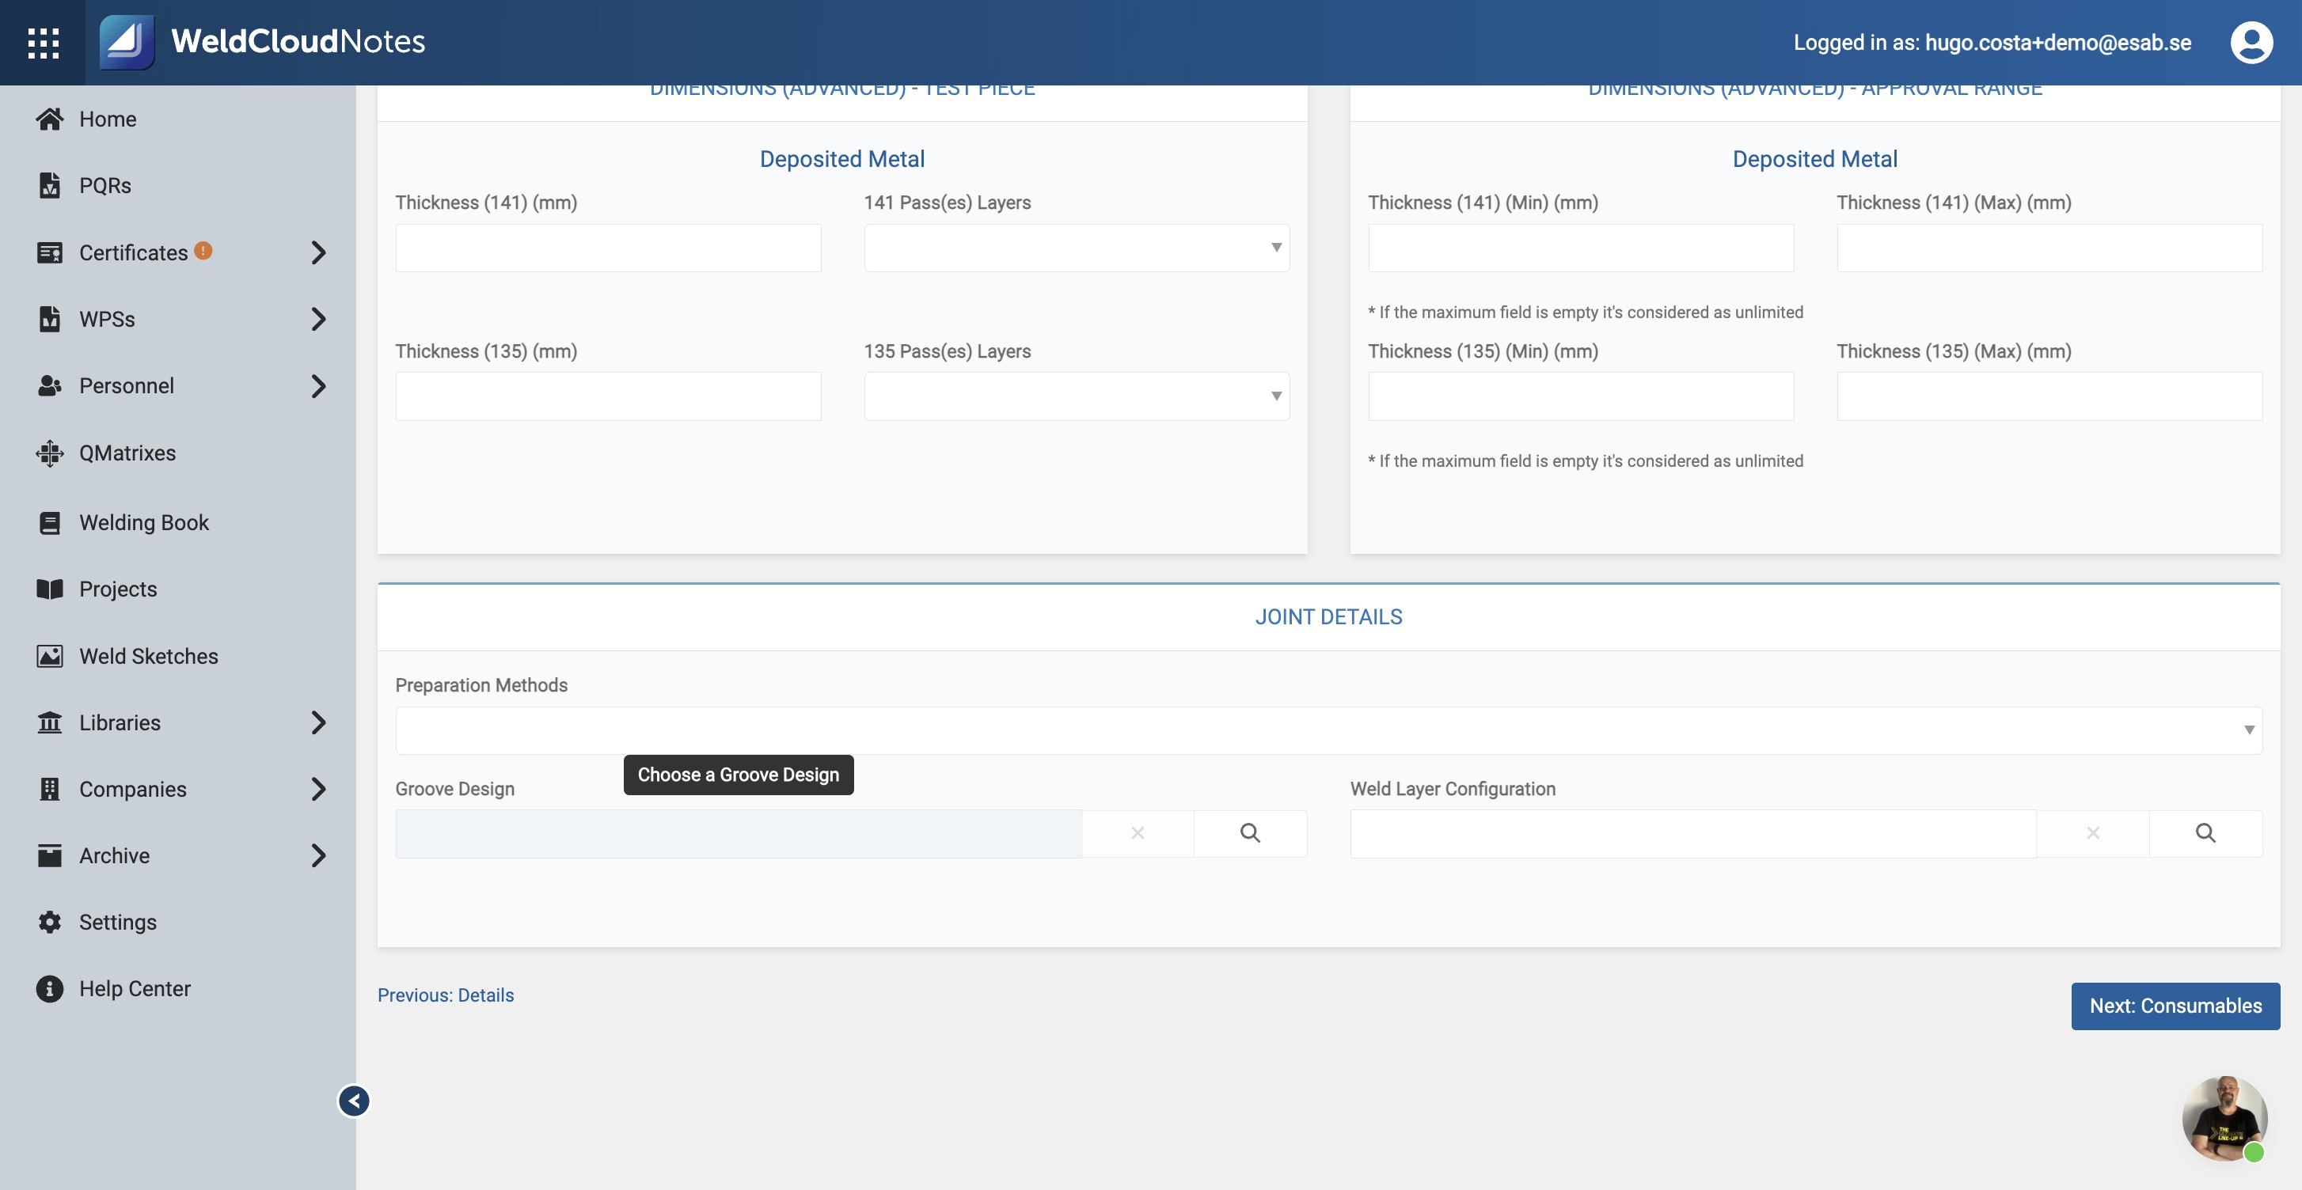Screen dimensions: 2302x1190
Task: Click the Weld Sketches image icon
Action: point(49,656)
